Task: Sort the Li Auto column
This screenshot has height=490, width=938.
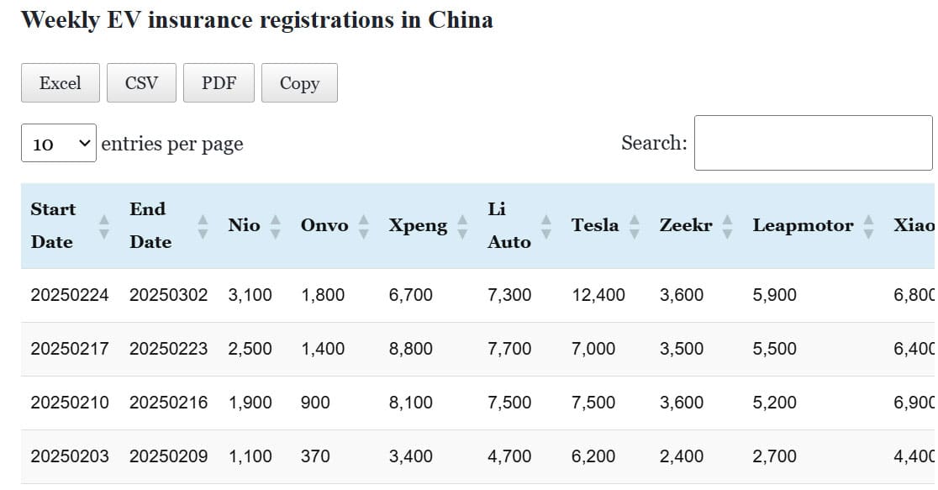Action: tap(546, 225)
